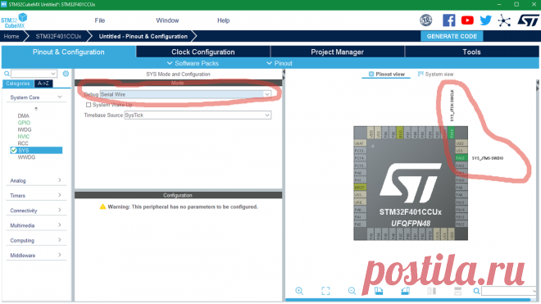This screenshot has height=304, width=541.
Task: Click the pin search magnifier icon
Action: point(476,291)
